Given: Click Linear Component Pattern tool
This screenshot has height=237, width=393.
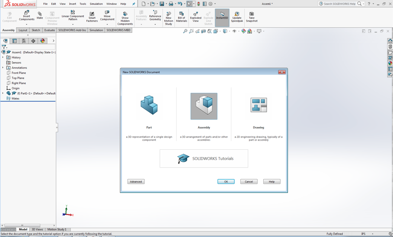Looking at the screenshot, I should (73, 16).
